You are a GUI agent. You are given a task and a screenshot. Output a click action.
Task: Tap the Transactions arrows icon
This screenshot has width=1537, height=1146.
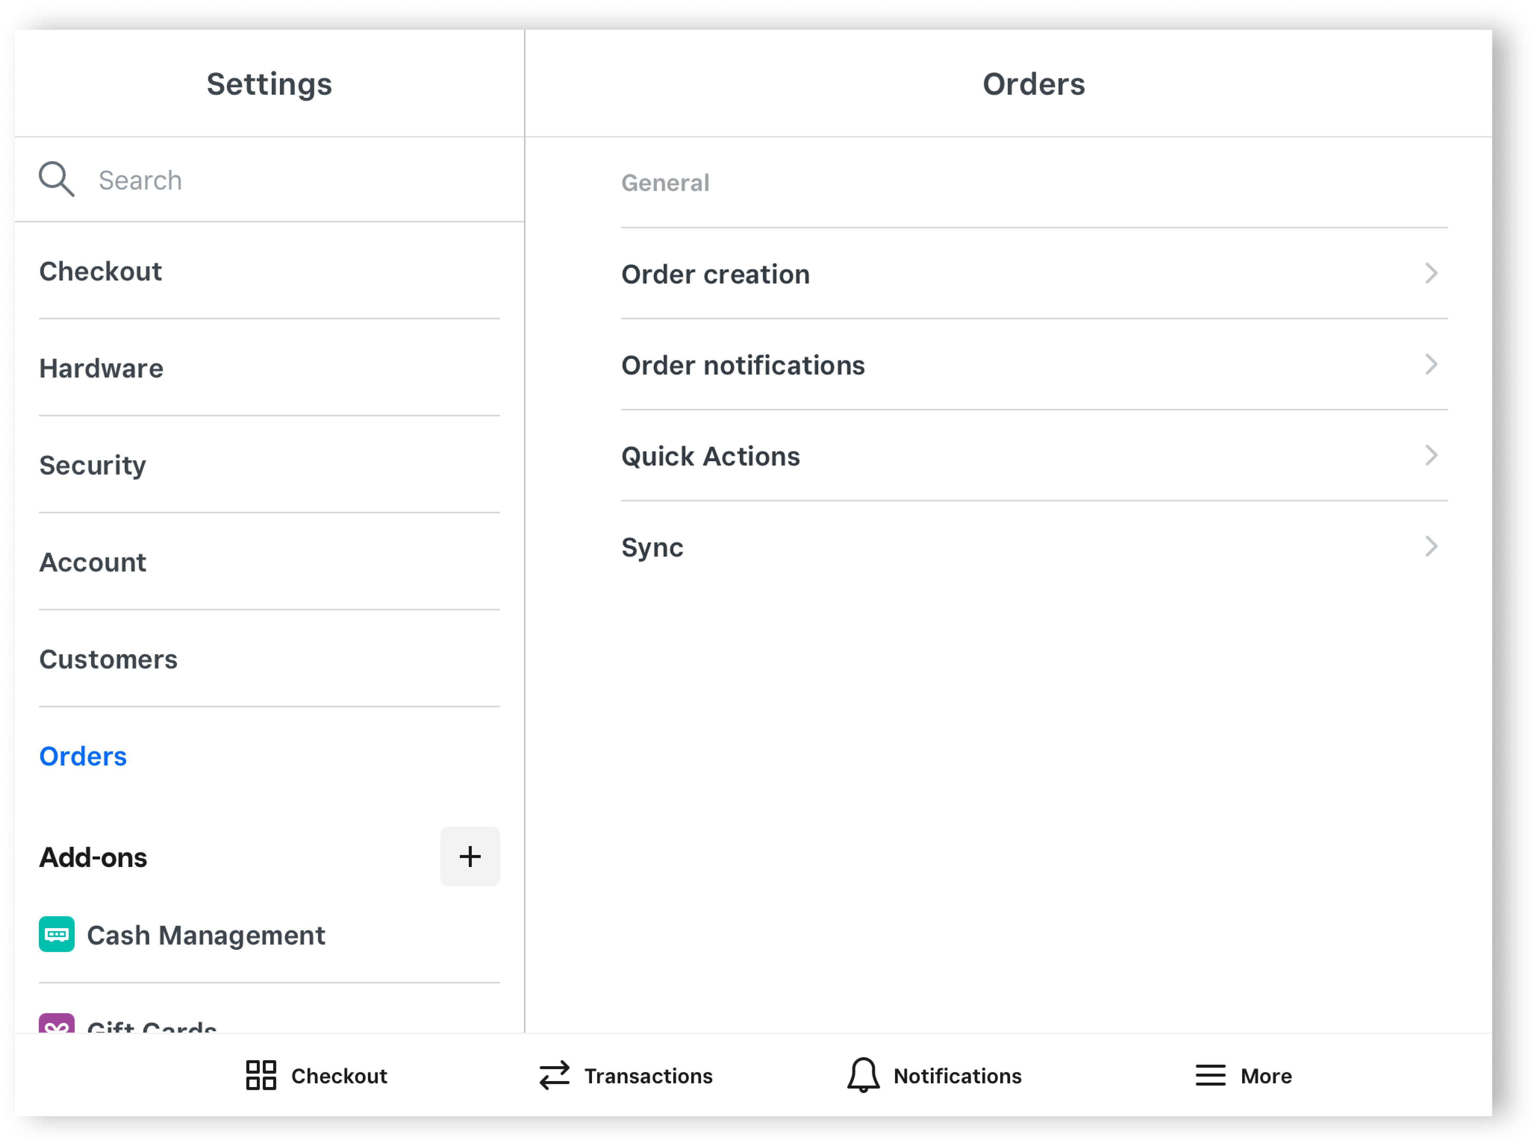[x=554, y=1075]
